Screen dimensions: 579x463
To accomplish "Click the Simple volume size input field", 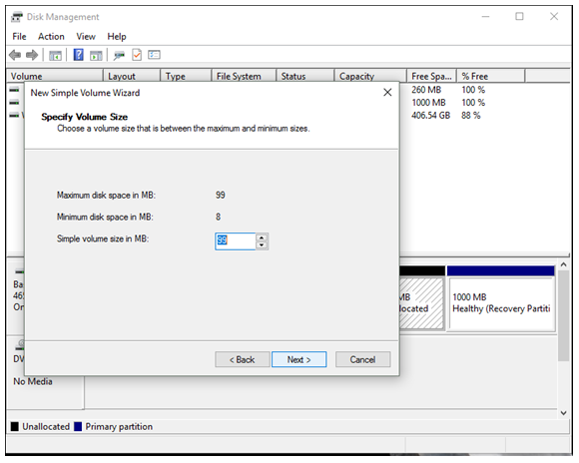I will (x=236, y=241).
